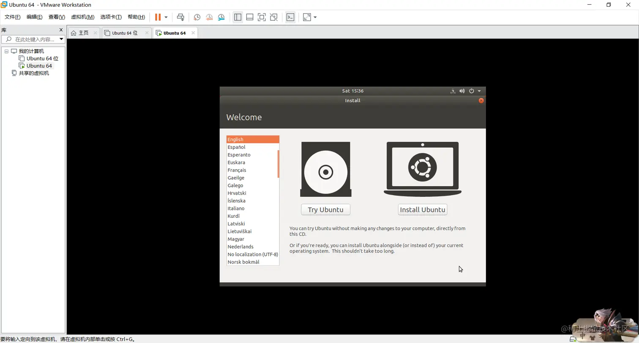The width and height of the screenshot is (639, 343).
Task: Open the 选项卡(T) menu
Action: tap(111, 17)
